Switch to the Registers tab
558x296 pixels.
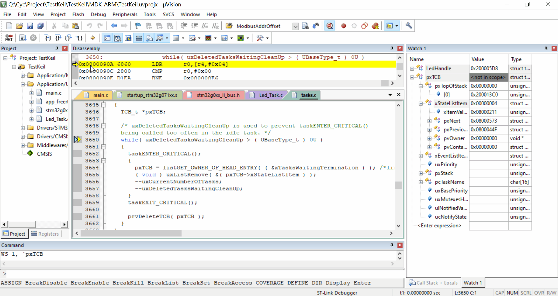coord(45,234)
